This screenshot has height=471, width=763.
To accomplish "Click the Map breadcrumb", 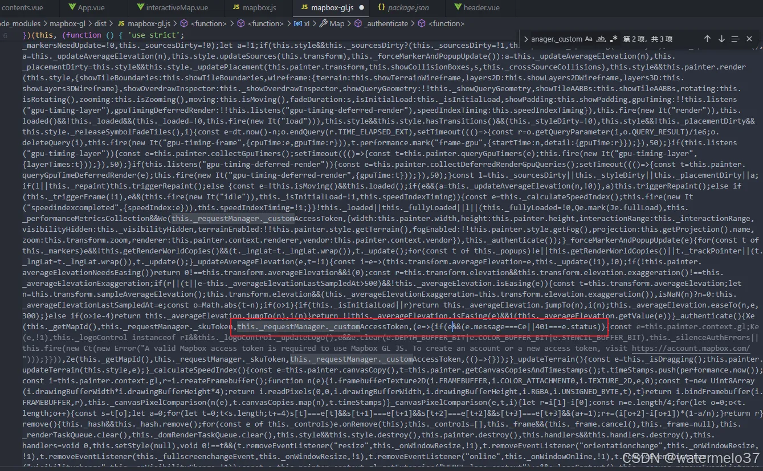I will click(x=337, y=23).
